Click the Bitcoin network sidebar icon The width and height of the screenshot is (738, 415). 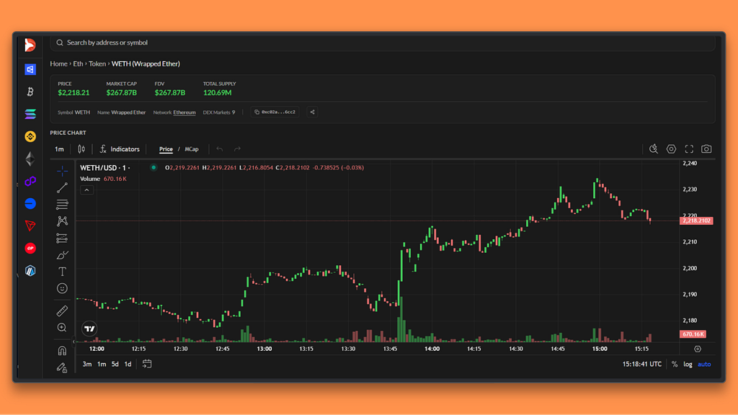(30, 92)
